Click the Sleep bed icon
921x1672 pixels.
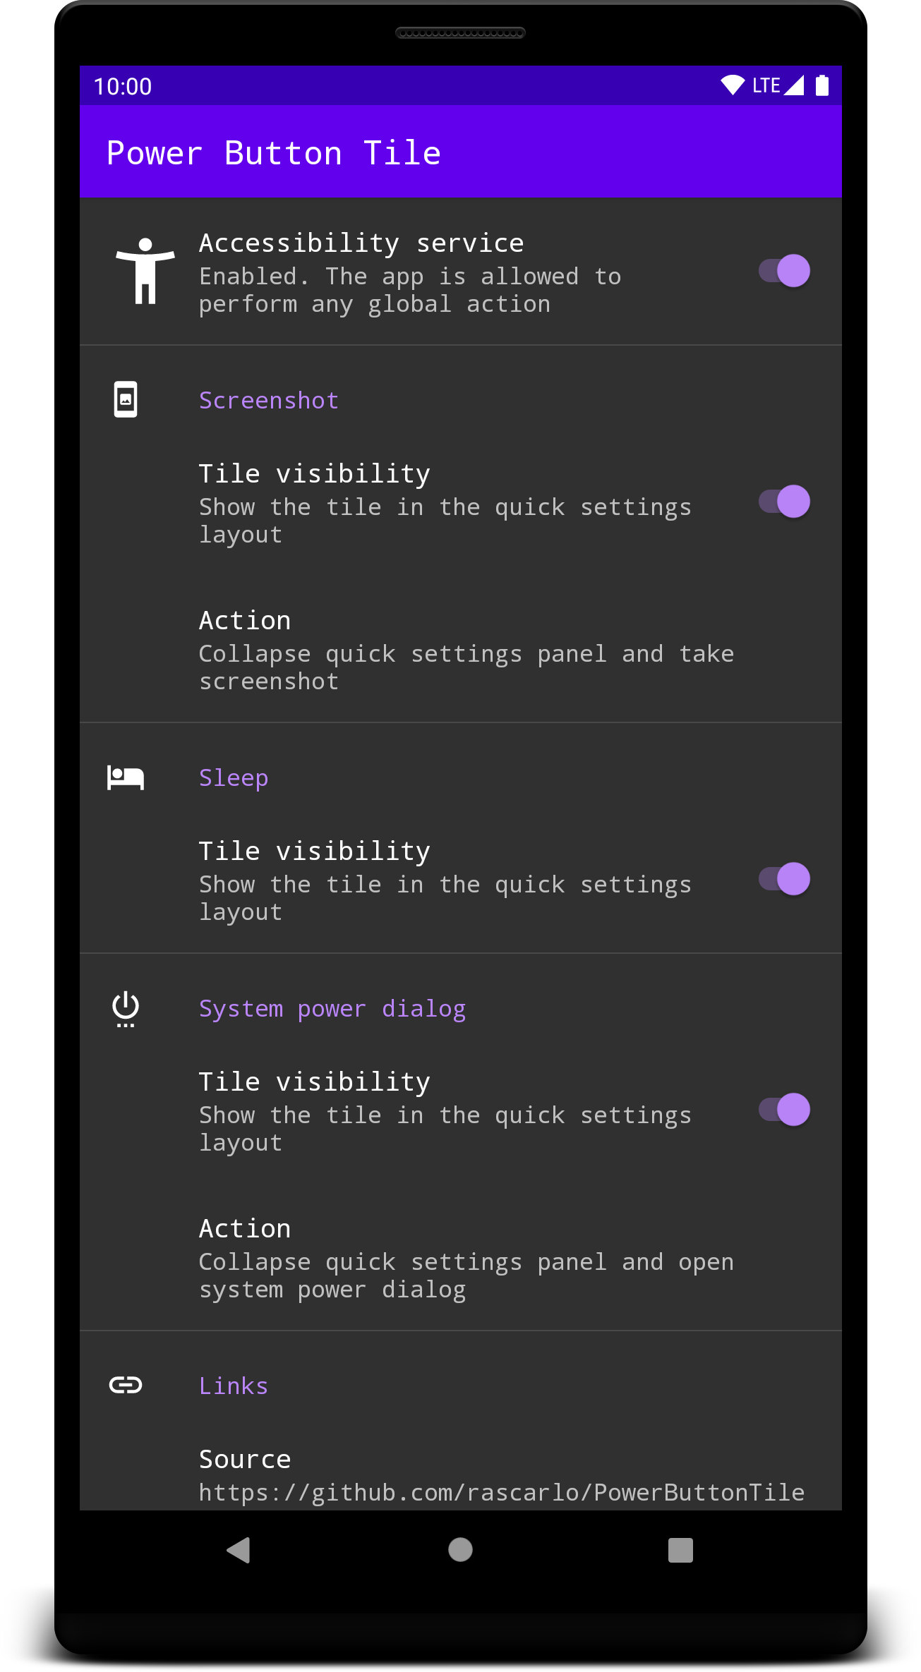126,777
